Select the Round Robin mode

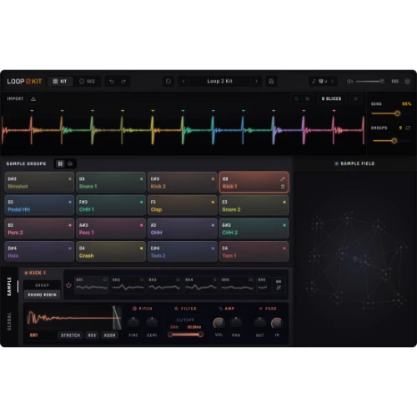point(42,294)
